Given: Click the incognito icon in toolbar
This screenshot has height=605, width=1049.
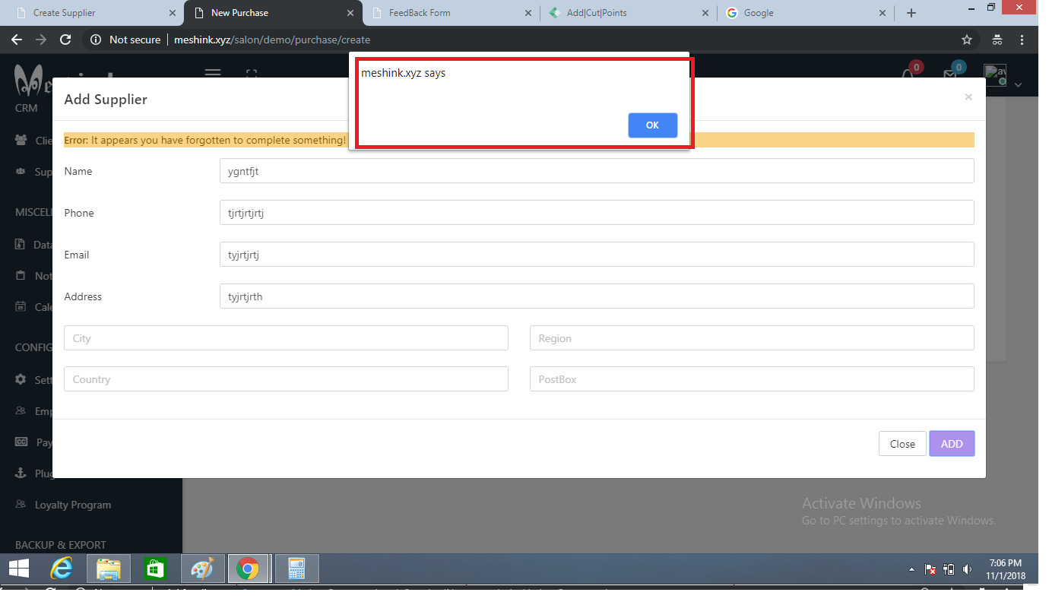Looking at the screenshot, I should point(997,40).
